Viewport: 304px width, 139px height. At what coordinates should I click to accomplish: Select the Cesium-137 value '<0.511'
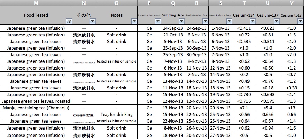268,41
